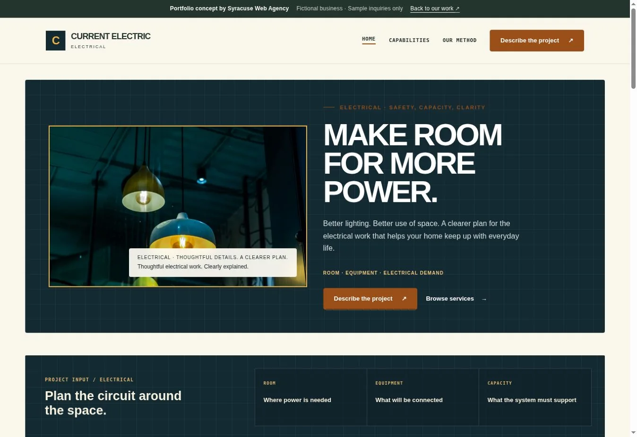
Task: Follow the "Browse services" link
Action: 456,299
